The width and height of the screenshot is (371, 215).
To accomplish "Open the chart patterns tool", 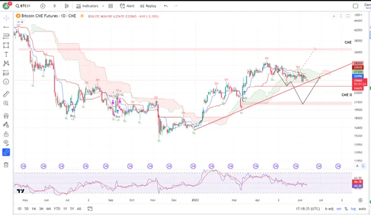I will (x=6, y=64).
